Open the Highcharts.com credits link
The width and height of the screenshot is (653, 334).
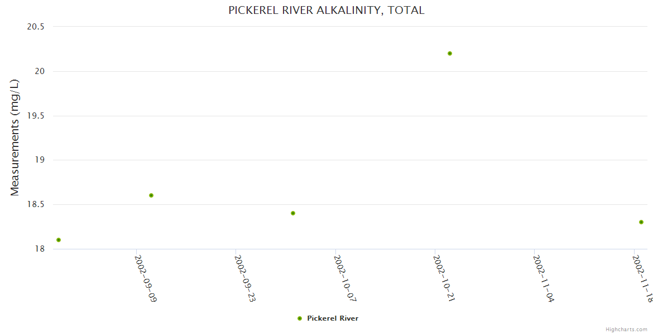pos(627,330)
